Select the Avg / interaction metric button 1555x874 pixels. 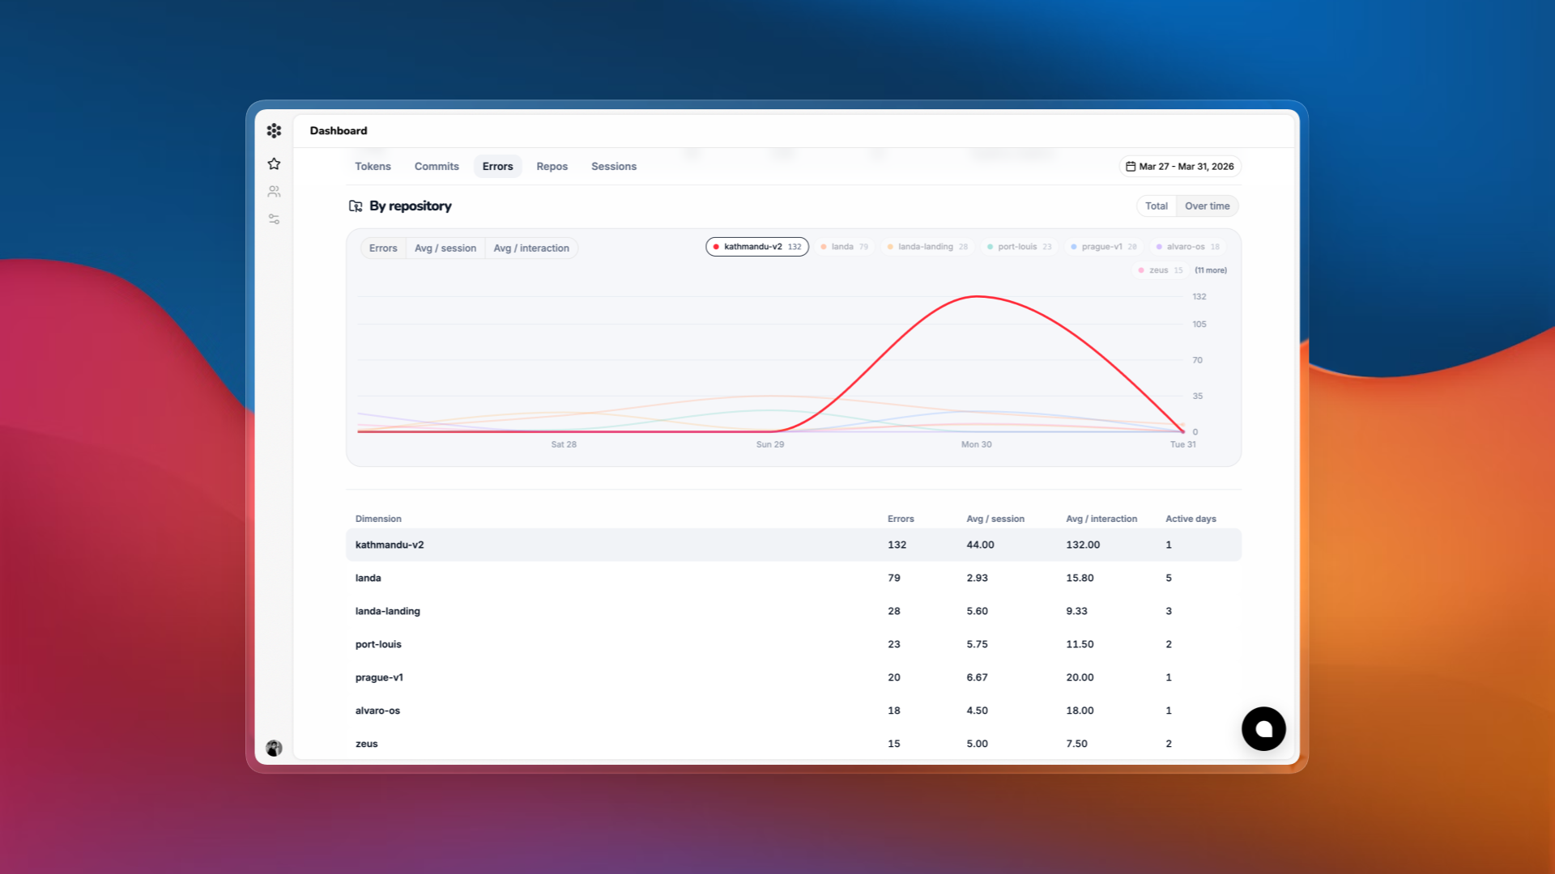[531, 248]
